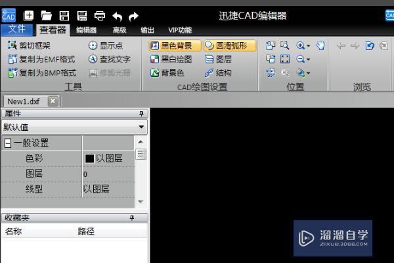Collapse the 一般设置 section
Screen dimensions: 394x263
tap(8, 143)
